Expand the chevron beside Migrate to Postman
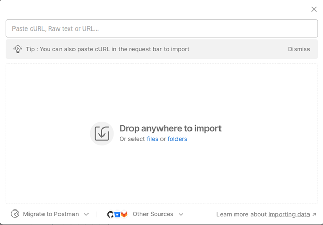Image resolution: width=323 pixels, height=225 pixels. [86, 214]
